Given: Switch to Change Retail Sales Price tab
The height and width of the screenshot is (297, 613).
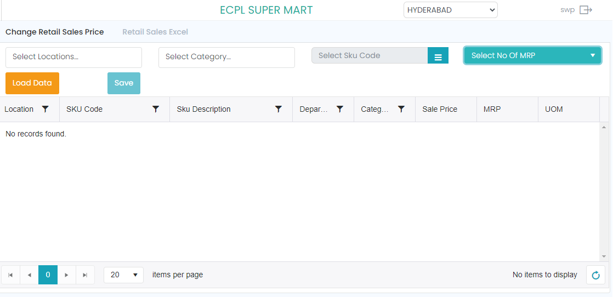Looking at the screenshot, I should [55, 32].
